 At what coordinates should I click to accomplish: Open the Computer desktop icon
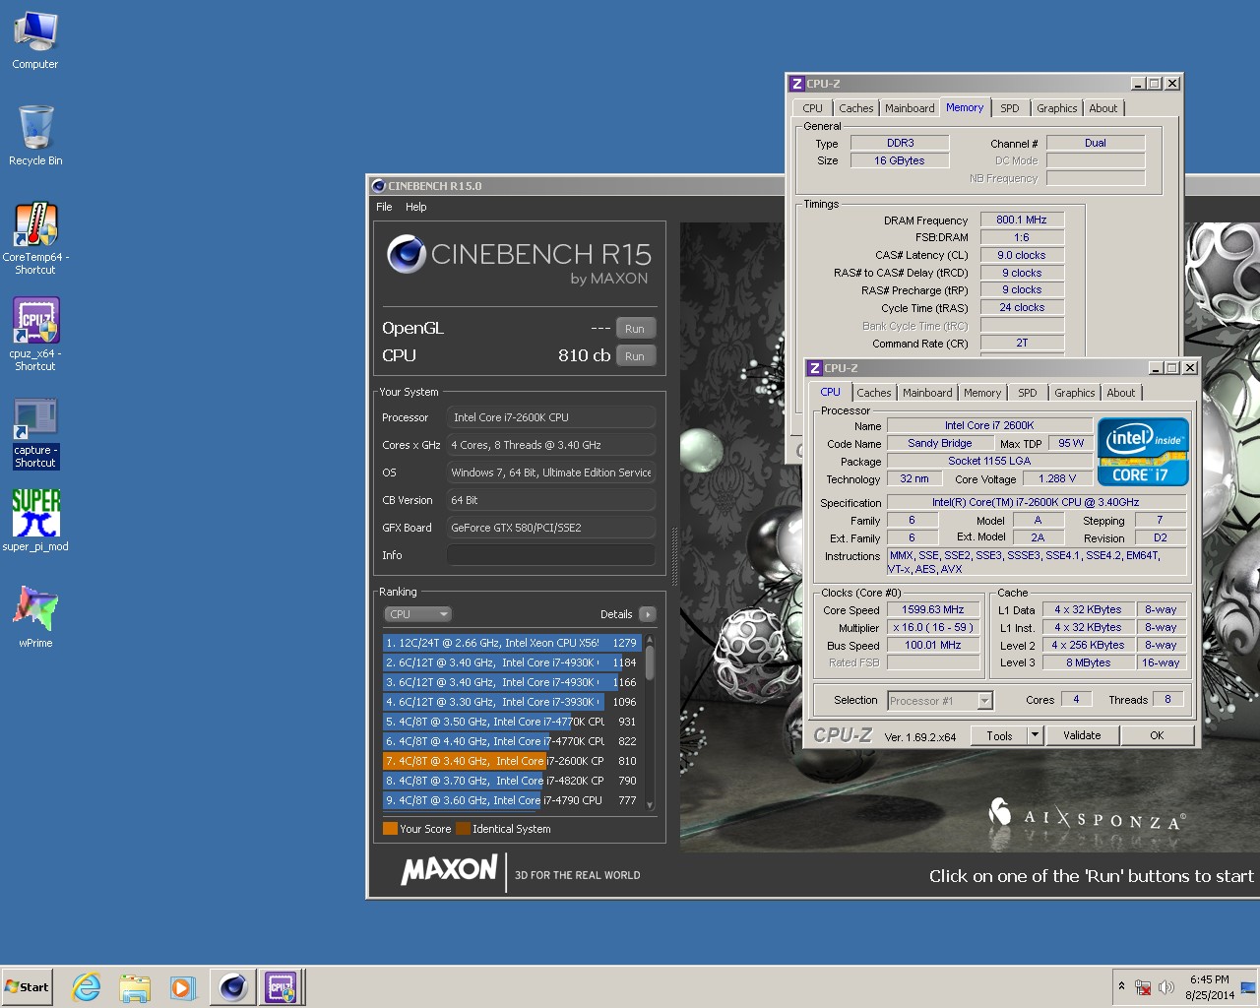[35, 39]
